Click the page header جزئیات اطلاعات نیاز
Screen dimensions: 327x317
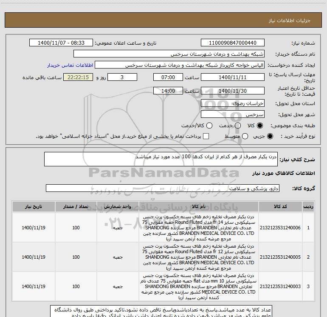pos(289,20)
